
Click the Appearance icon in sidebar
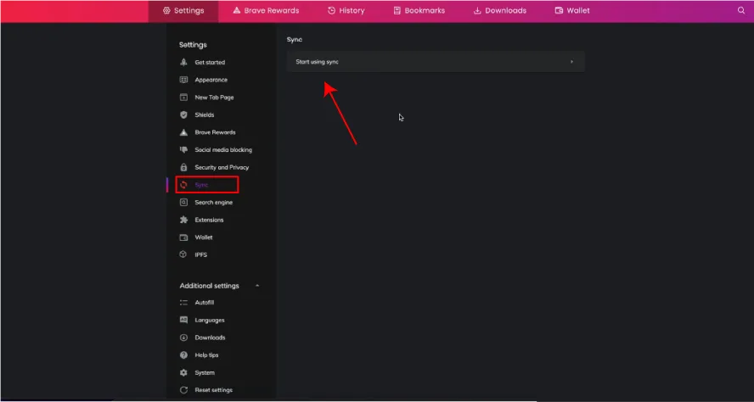pos(183,80)
